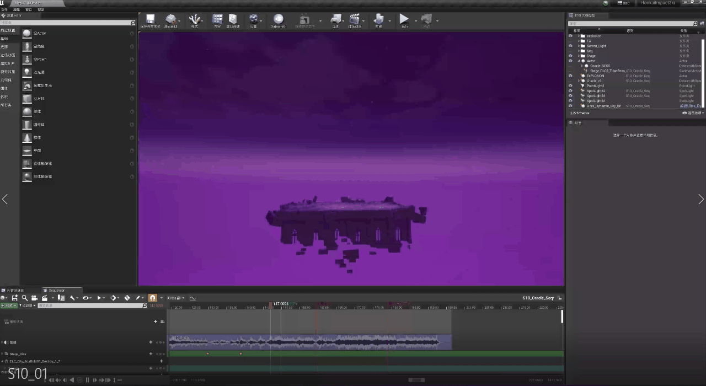Open the 窗口 (Window) menu
The image size is (706, 386).
[x=29, y=9]
